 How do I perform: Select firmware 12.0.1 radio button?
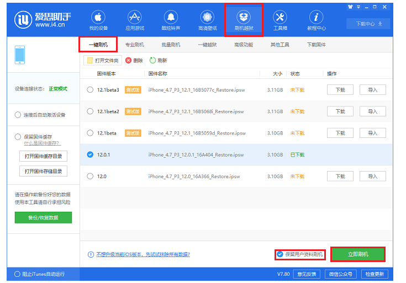click(90, 154)
